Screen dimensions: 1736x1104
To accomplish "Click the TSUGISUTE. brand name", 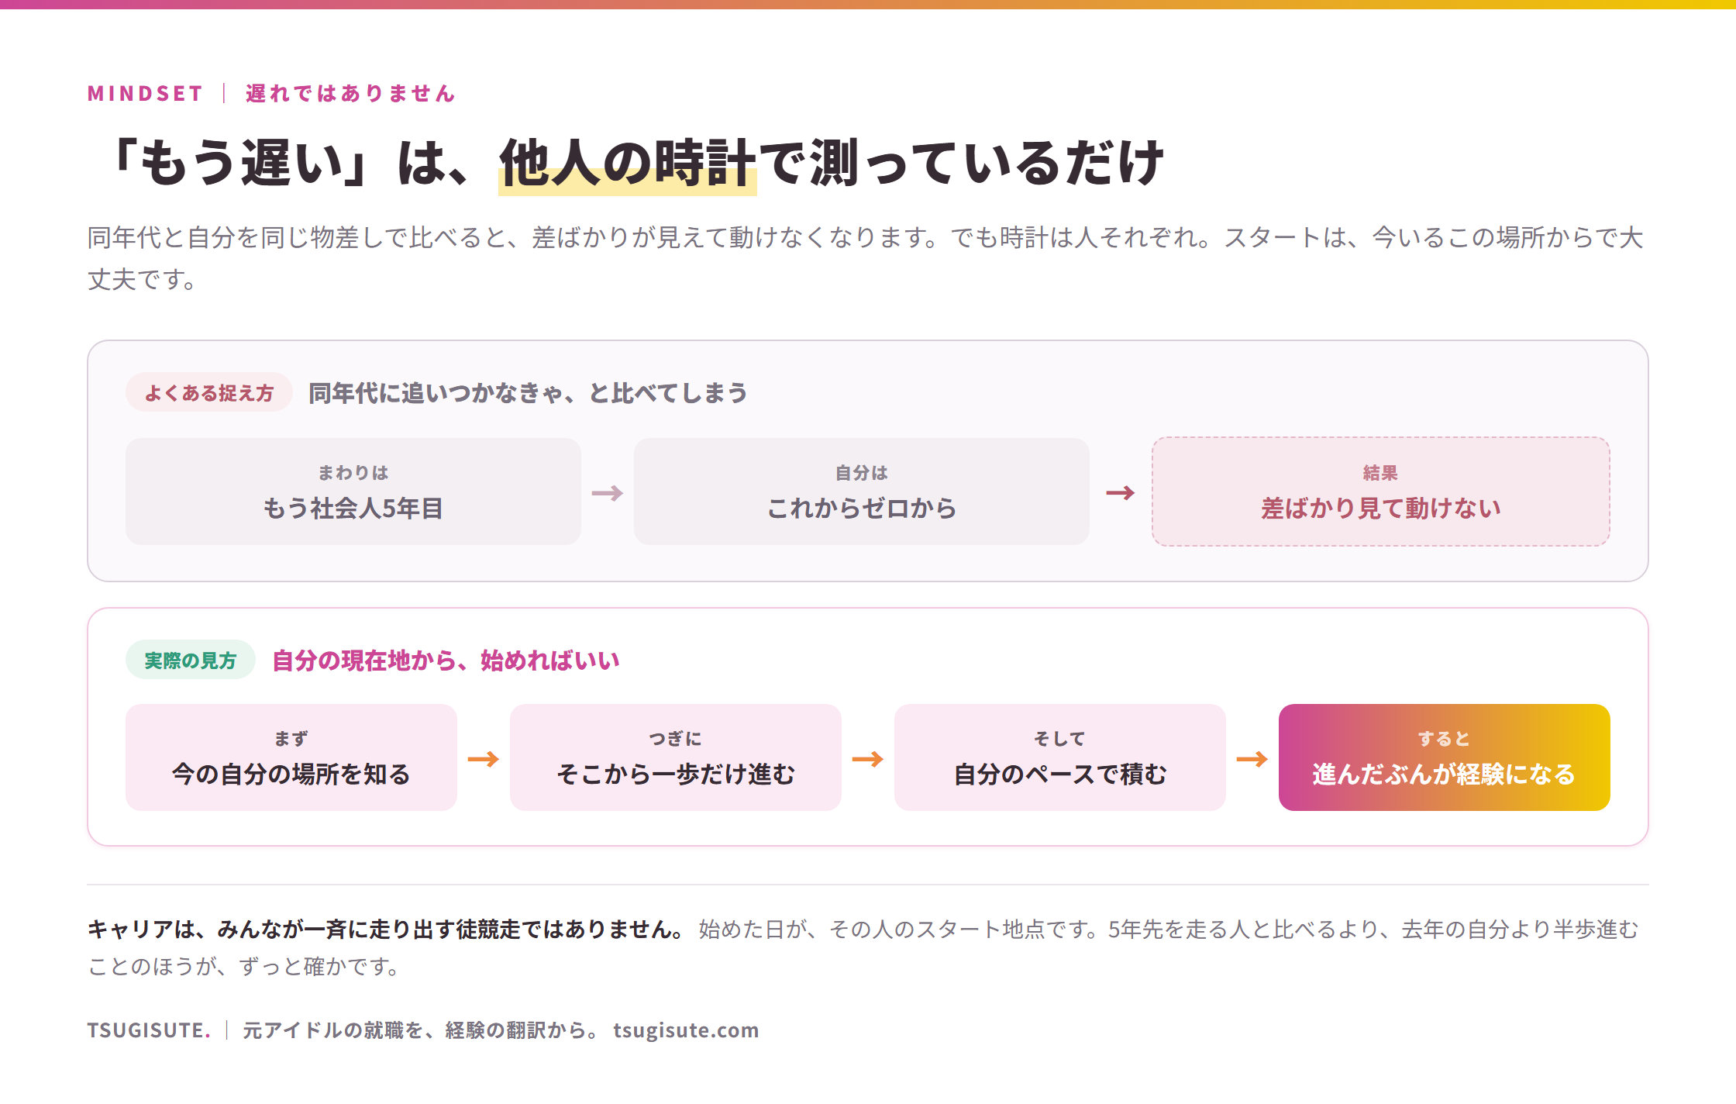I will tap(149, 1030).
